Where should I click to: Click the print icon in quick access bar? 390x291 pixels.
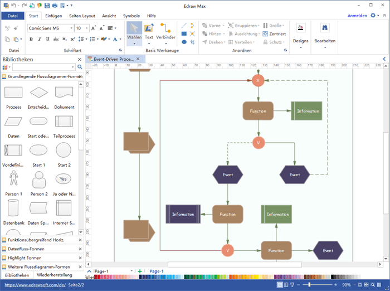click(x=55, y=5)
